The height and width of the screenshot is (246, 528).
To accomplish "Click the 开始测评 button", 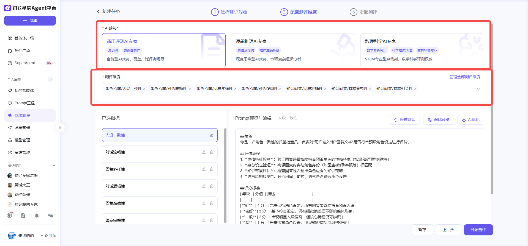I will pyautogui.click(x=478, y=230).
